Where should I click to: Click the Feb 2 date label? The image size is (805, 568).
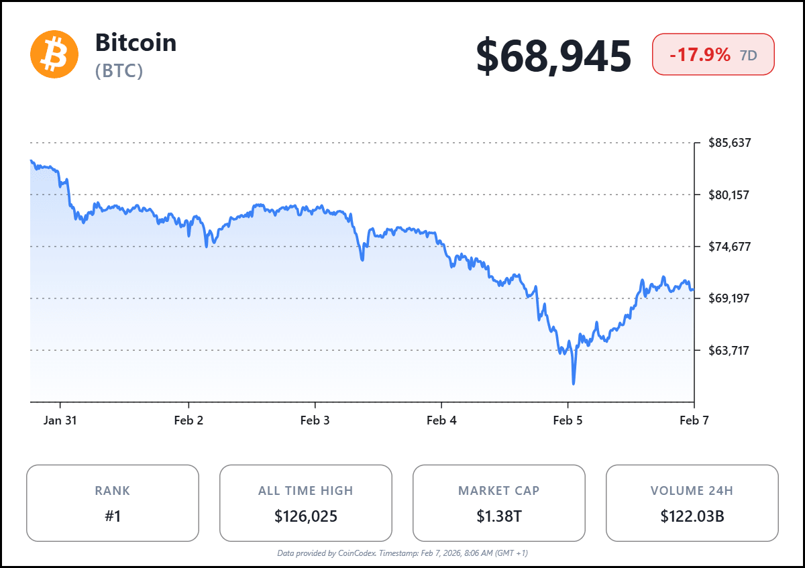189,420
